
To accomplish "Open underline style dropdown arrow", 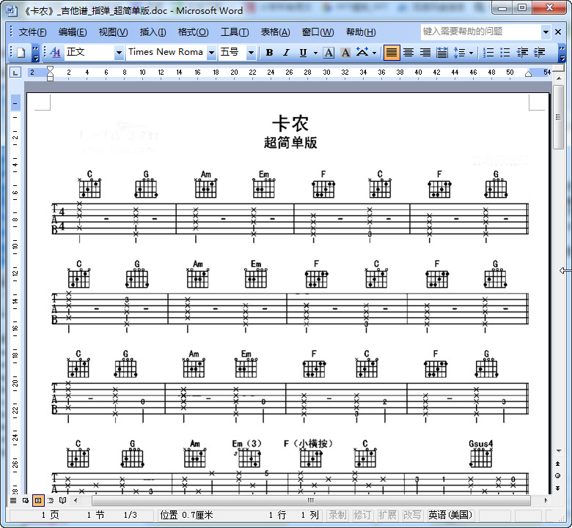I will pos(315,53).
